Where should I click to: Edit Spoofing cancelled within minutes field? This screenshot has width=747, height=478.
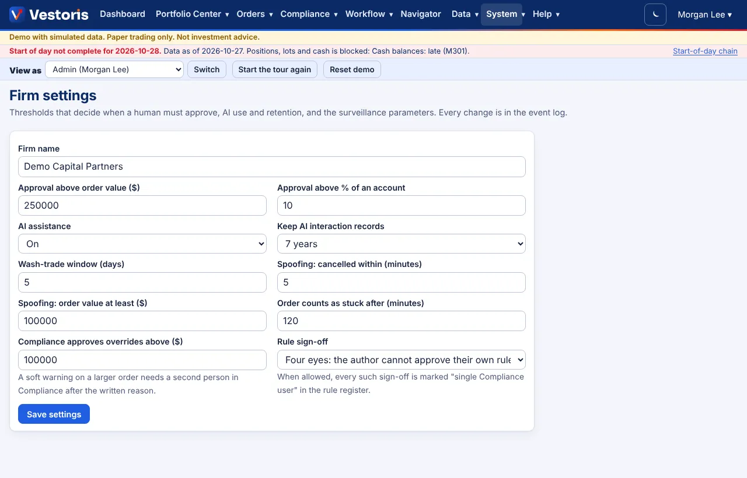coord(402,282)
